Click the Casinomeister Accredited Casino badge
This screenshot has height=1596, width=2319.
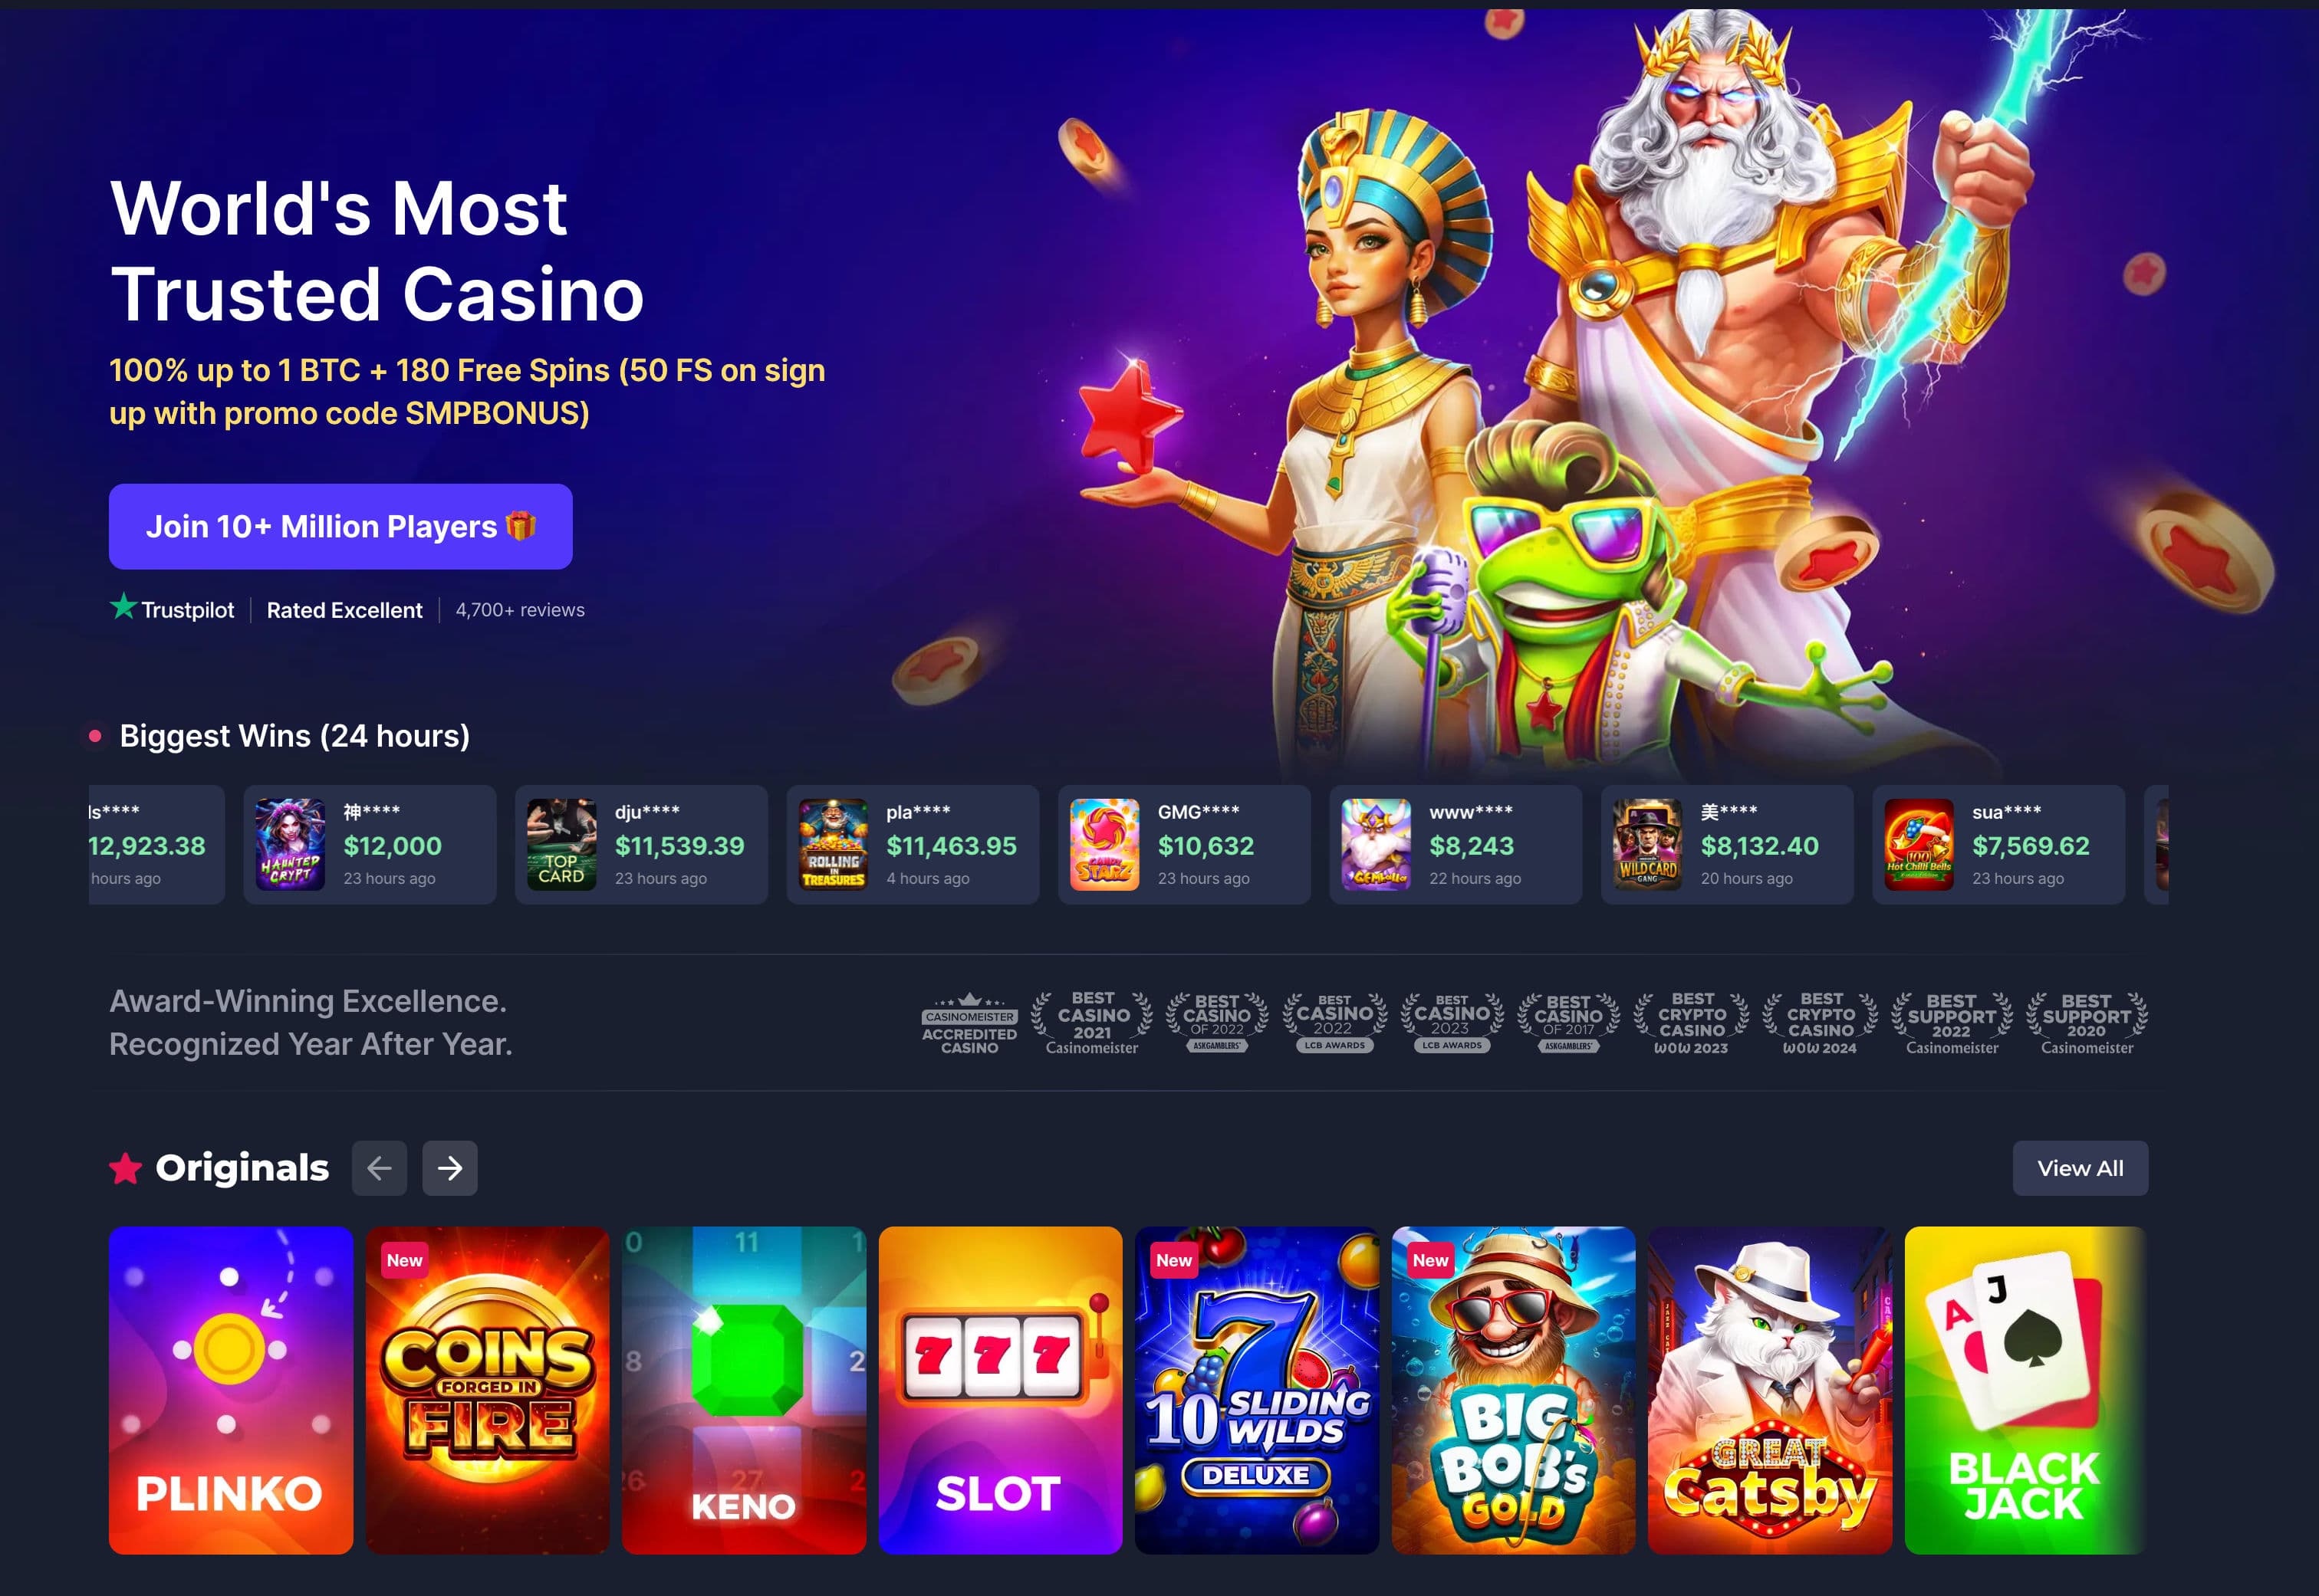click(969, 1023)
